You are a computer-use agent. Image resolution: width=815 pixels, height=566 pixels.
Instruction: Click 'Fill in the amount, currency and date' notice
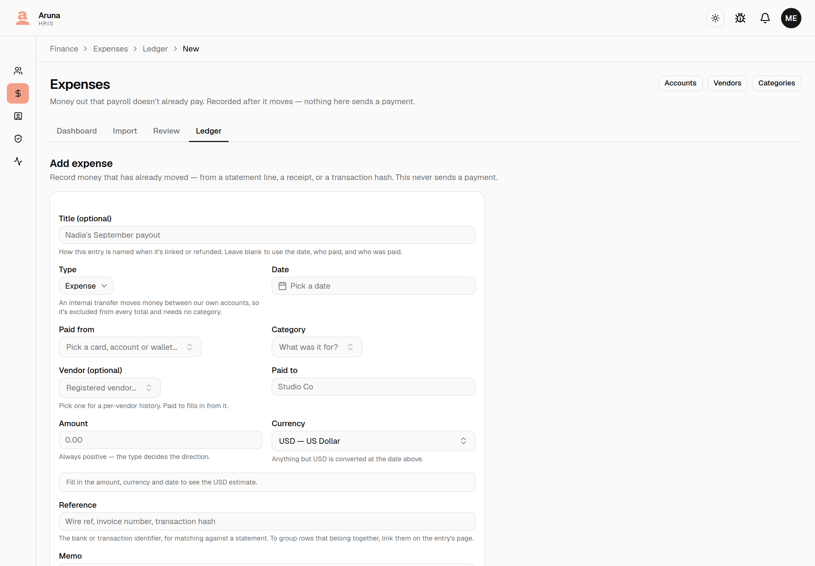tap(267, 482)
